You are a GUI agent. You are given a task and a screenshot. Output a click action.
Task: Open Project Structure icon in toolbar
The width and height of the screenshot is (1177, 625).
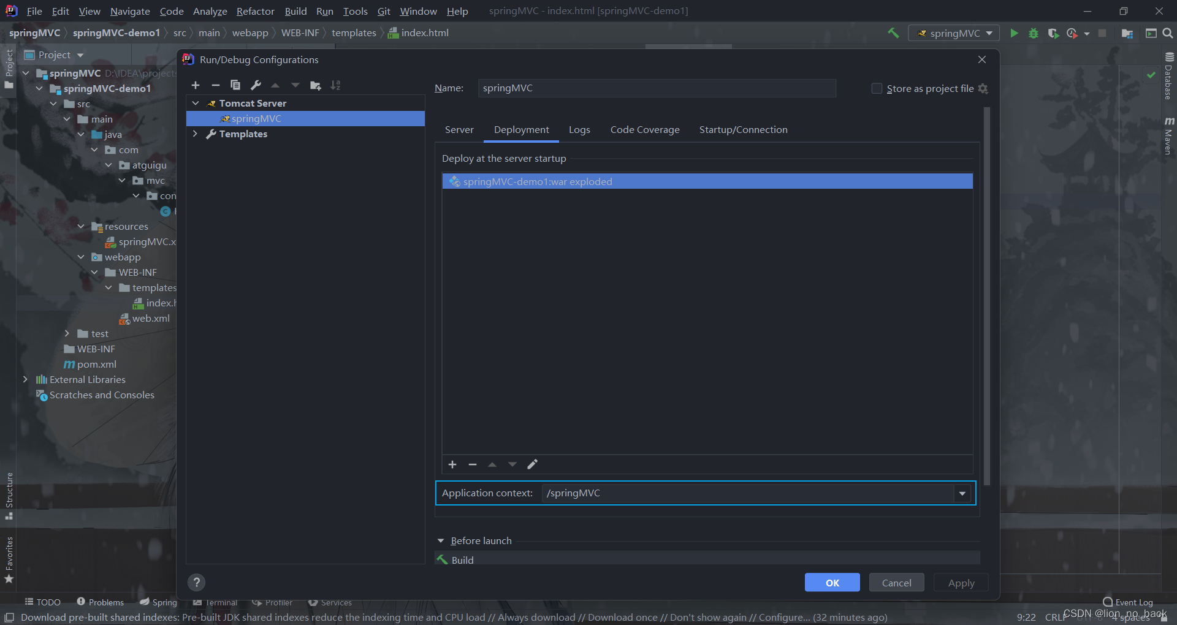point(1127,33)
